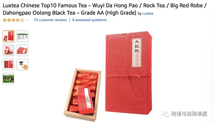The image size is (214, 123).
Task: Click the WeChat watermark logo icon
Action: [165, 114]
